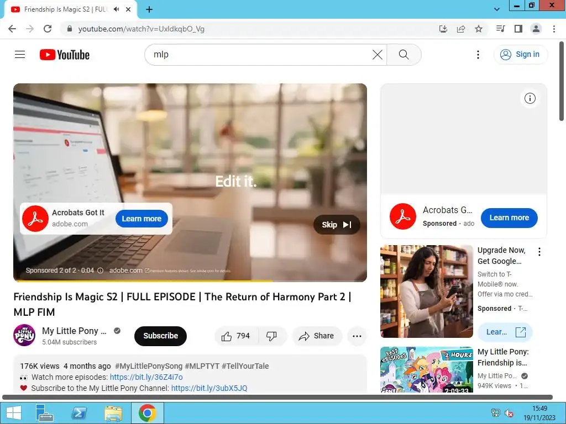
Task: Click the install app icon in address bar
Action: pyautogui.click(x=443, y=29)
